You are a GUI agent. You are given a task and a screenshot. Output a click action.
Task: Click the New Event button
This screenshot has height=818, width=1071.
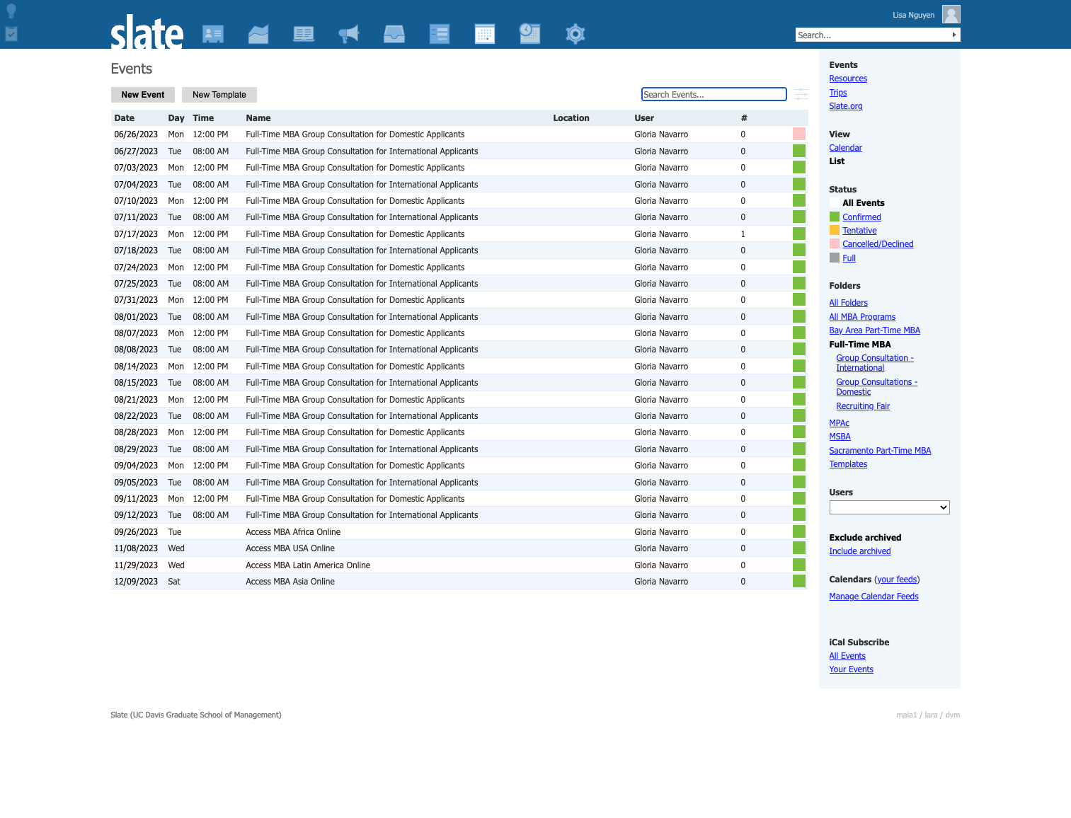pyautogui.click(x=143, y=95)
